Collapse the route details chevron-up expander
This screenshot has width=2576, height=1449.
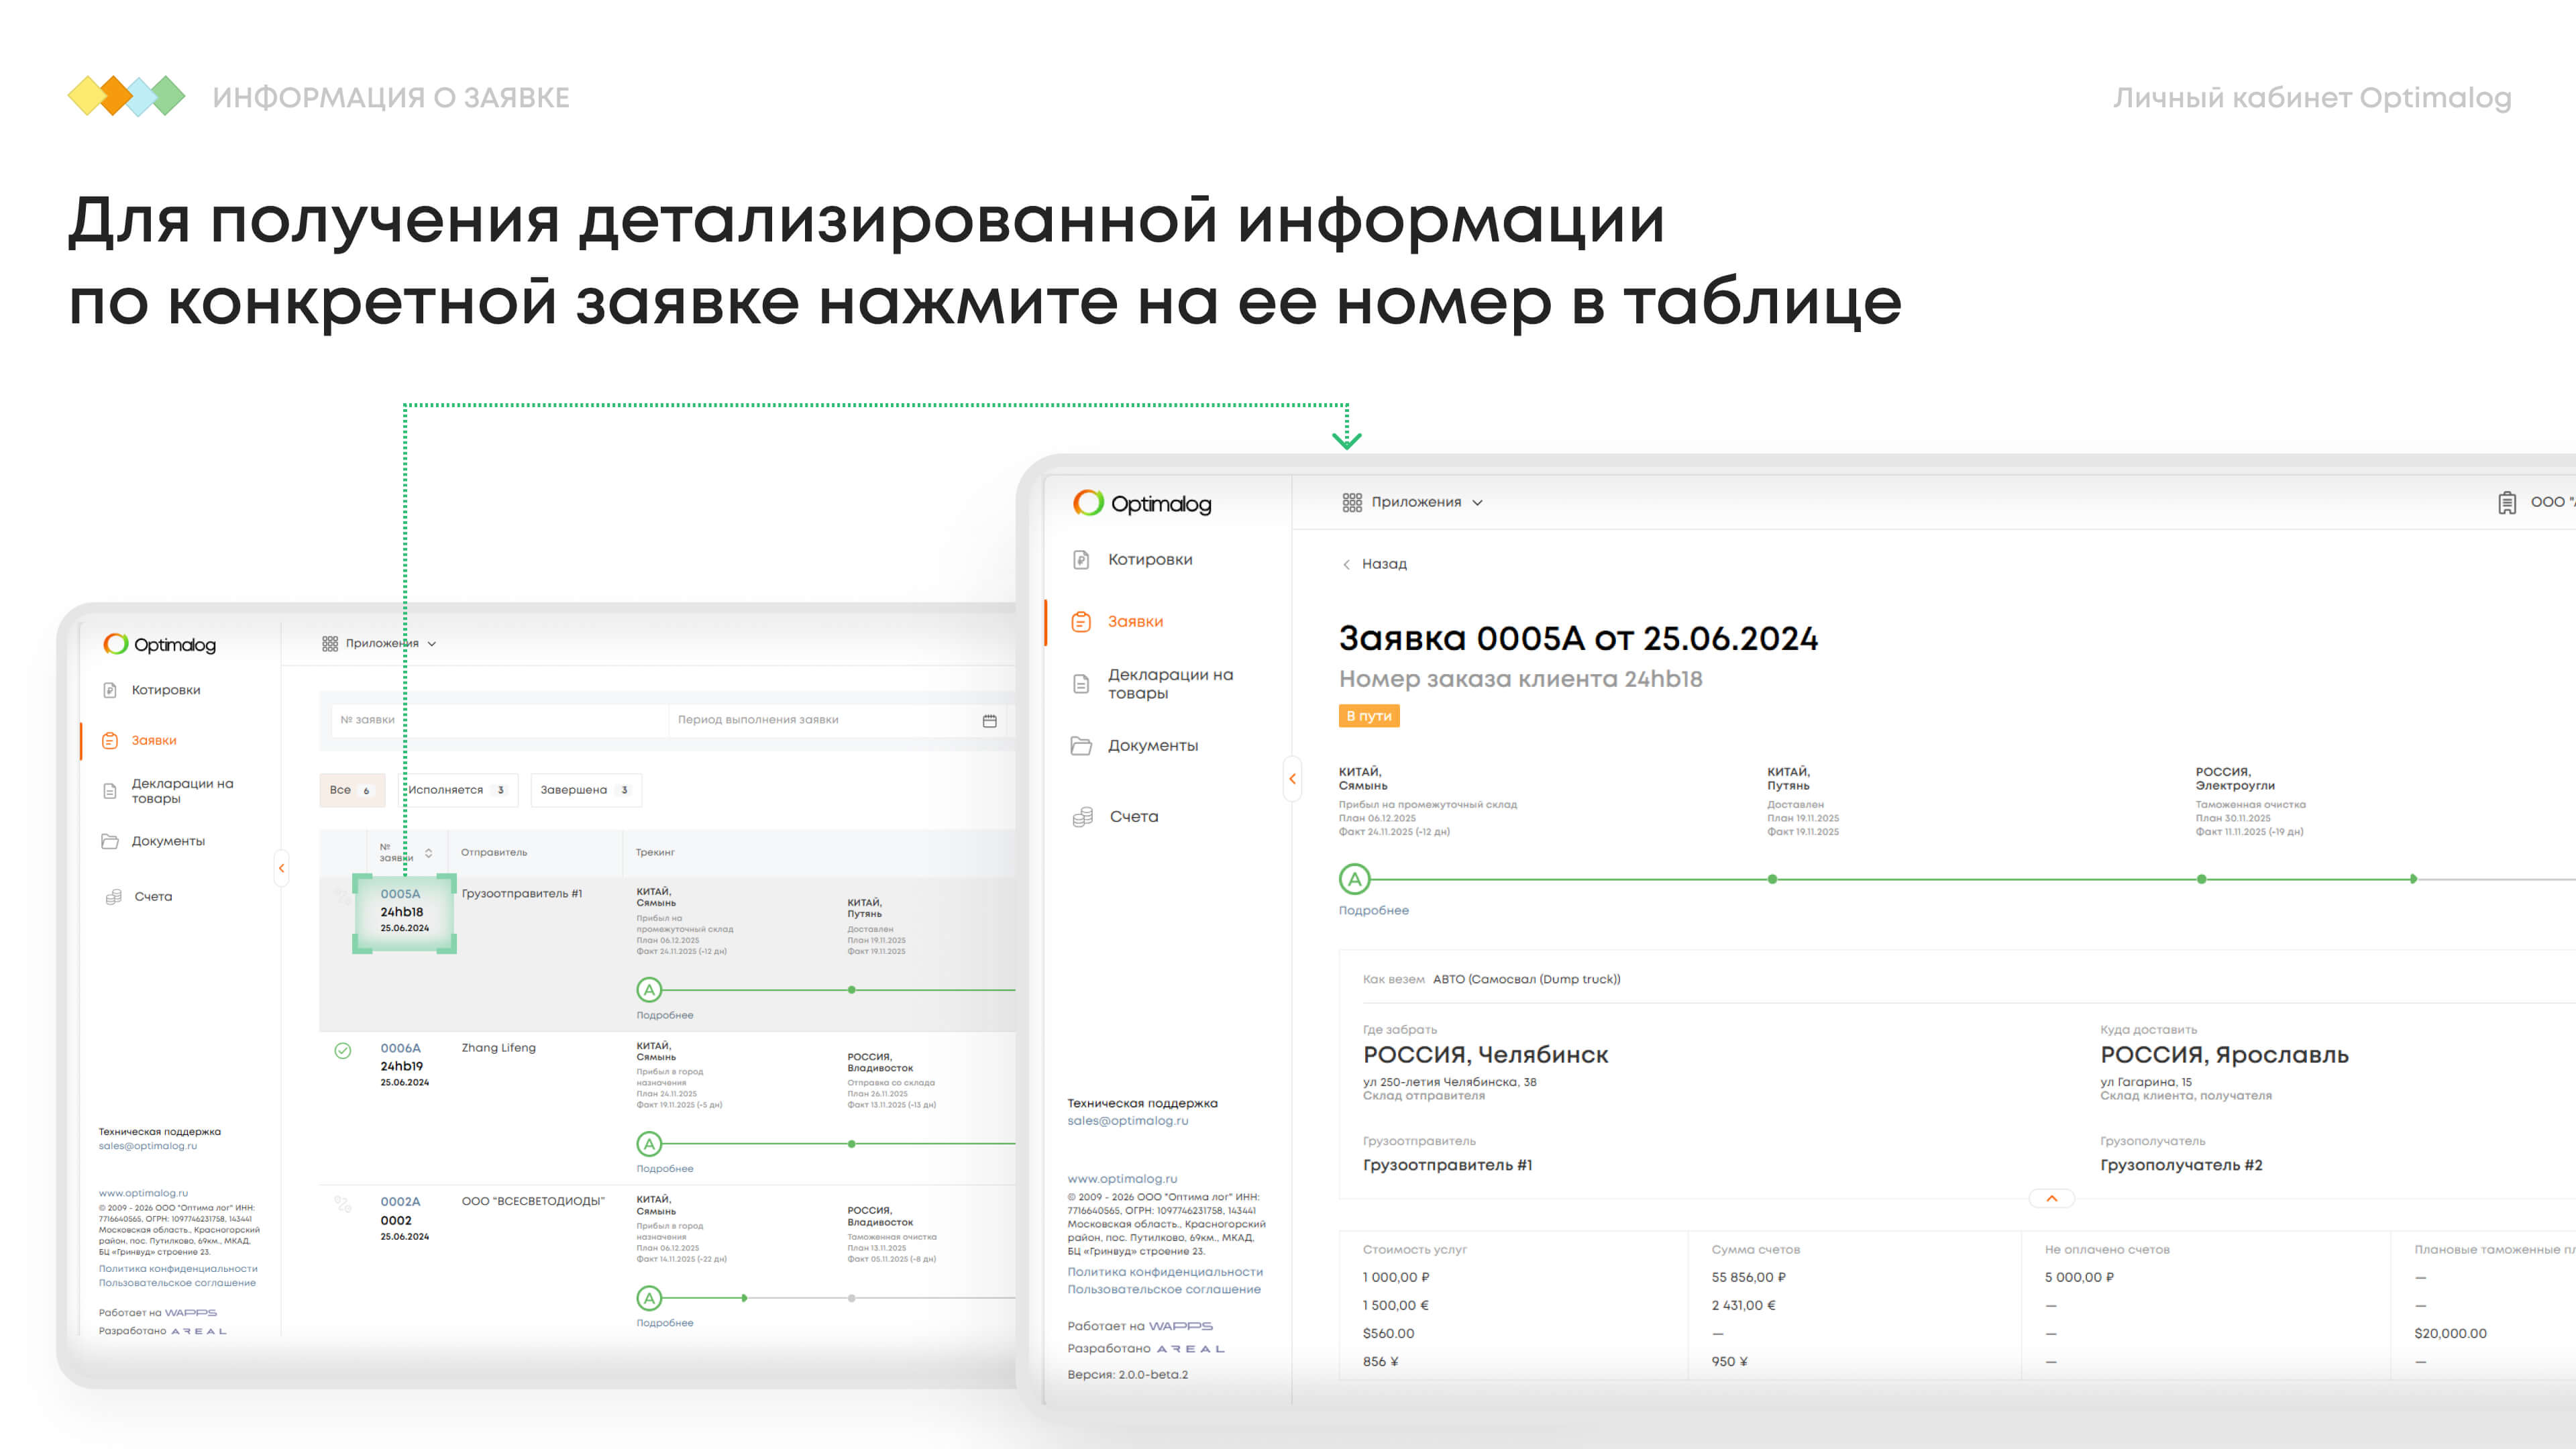click(x=2051, y=1198)
